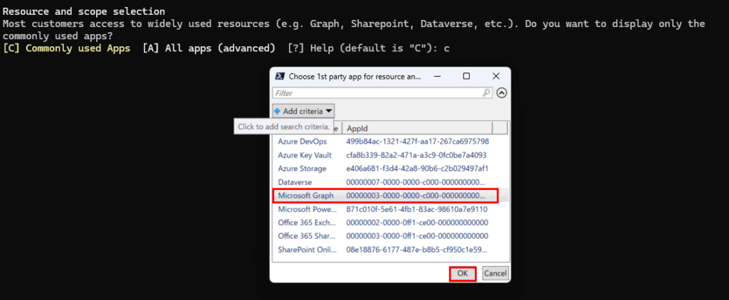Viewport: 729px width, 300px height.
Task: Select the Azure Key Vault row
Action: point(391,155)
